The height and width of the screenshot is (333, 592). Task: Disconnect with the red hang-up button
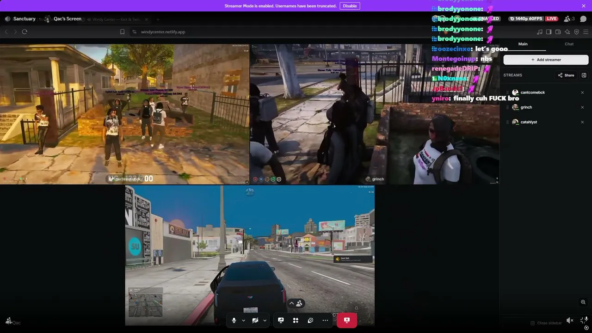[347, 320]
